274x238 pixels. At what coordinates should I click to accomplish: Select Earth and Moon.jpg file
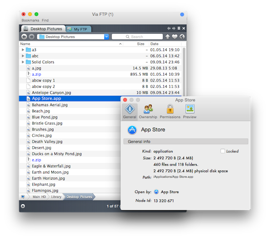click(x=50, y=172)
